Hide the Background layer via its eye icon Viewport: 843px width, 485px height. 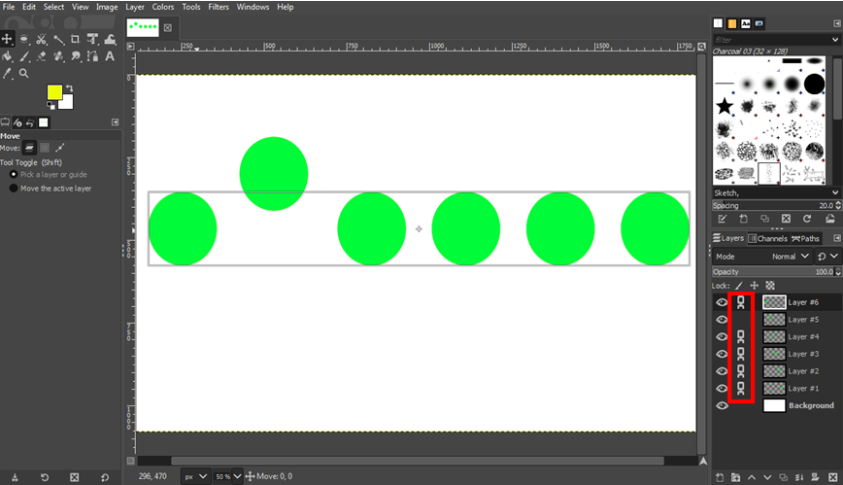point(722,406)
